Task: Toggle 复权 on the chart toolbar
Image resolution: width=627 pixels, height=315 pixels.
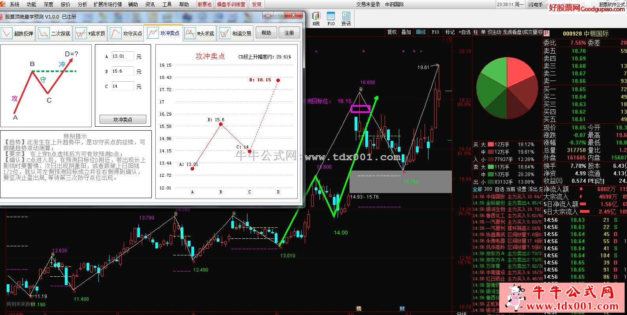Action: click(392, 32)
